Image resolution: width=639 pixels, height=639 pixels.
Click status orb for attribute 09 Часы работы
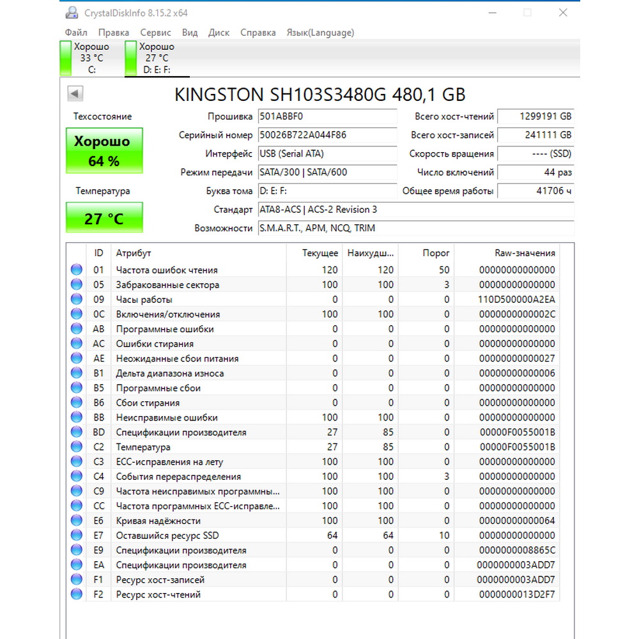(77, 298)
